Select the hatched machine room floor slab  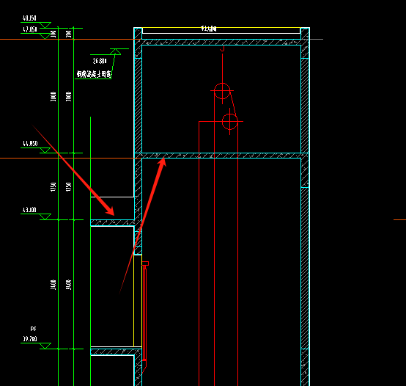pyautogui.click(x=221, y=156)
